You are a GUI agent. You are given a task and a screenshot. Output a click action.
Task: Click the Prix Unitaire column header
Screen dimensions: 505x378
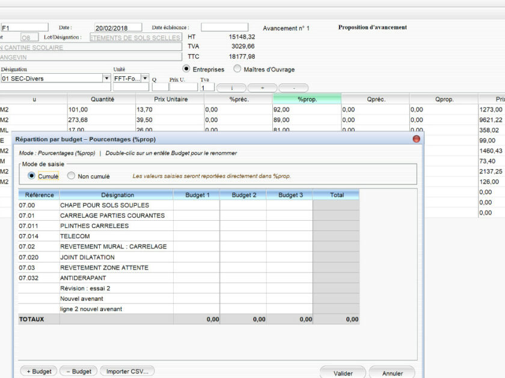[170, 99]
